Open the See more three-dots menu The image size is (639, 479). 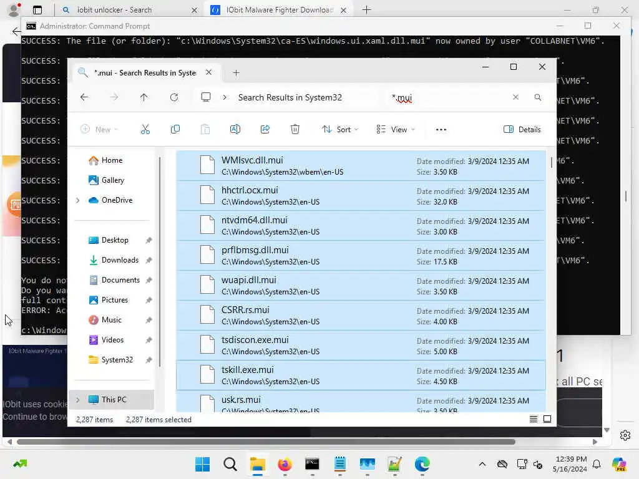point(441,130)
